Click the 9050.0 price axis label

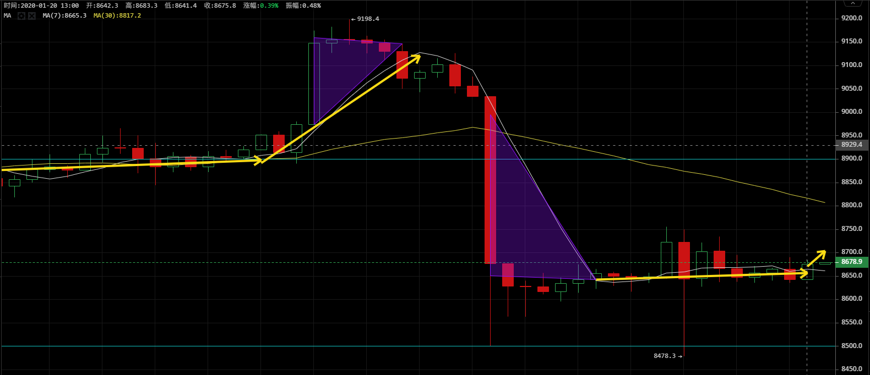coord(852,89)
